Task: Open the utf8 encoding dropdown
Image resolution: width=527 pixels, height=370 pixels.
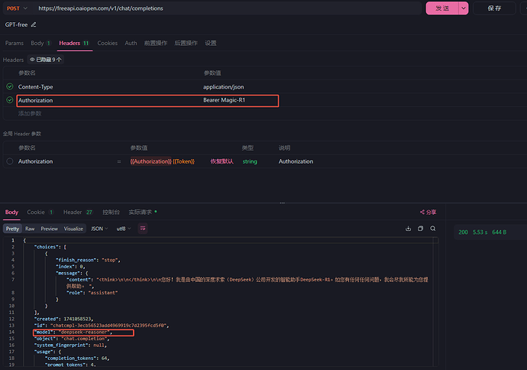Action: 123,229
